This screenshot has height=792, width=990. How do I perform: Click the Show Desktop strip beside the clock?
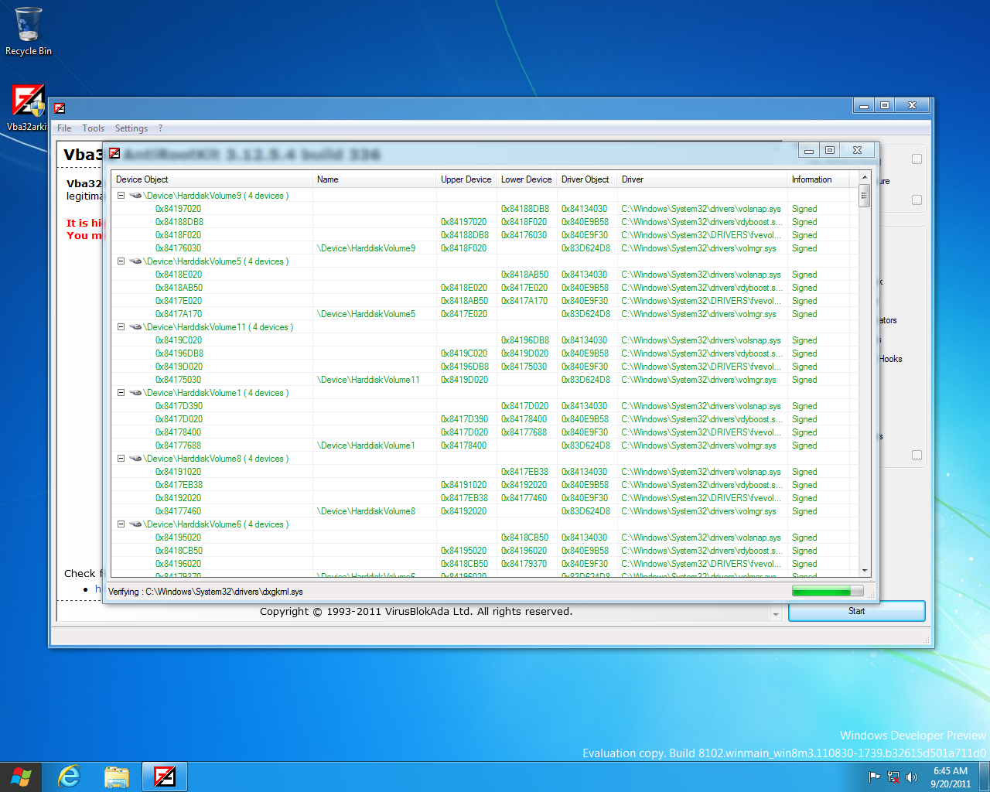[x=985, y=777]
